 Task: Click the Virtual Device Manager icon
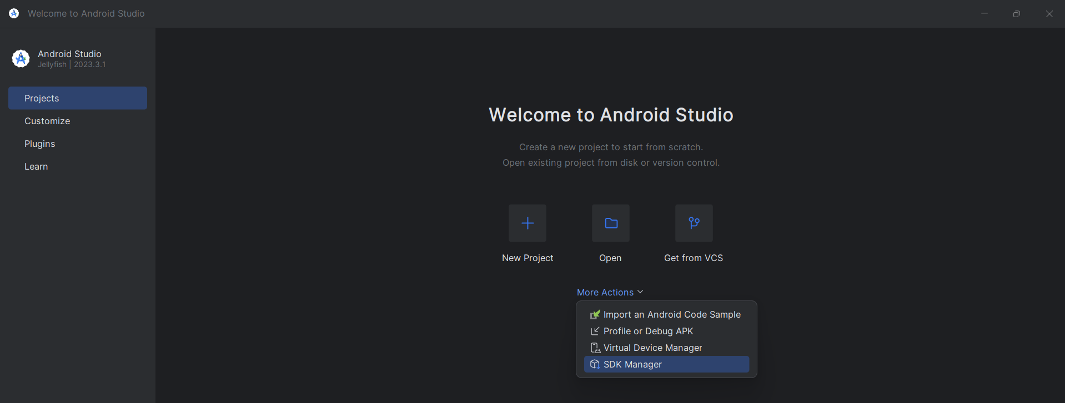pos(595,348)
